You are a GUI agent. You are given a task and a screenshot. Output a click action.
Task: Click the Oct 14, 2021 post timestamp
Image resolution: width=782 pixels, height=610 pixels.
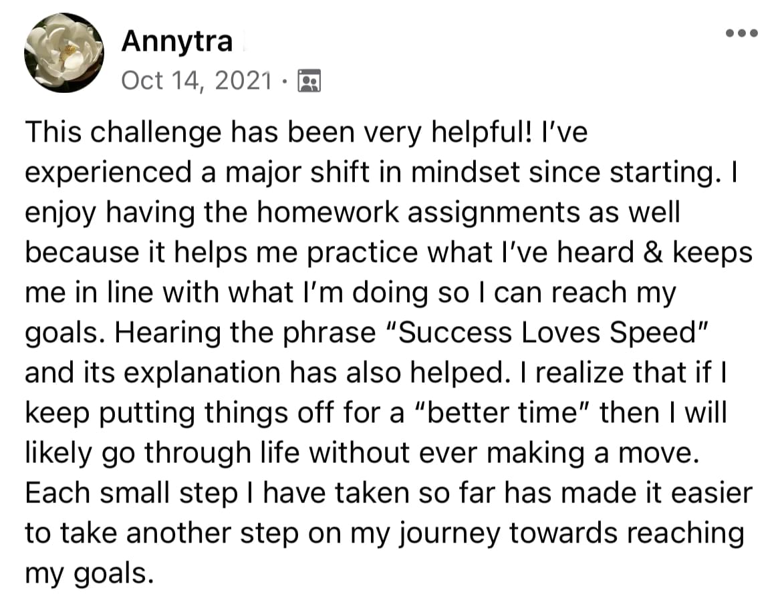(x=197, y=81)
